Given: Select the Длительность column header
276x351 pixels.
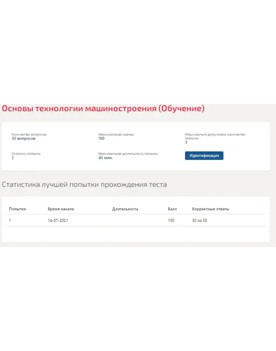Looking at the screenshot, I should [125, 209].
